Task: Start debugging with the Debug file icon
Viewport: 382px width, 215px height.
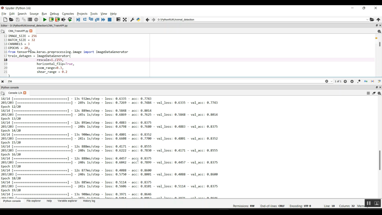Action: (x=78, y=20)
